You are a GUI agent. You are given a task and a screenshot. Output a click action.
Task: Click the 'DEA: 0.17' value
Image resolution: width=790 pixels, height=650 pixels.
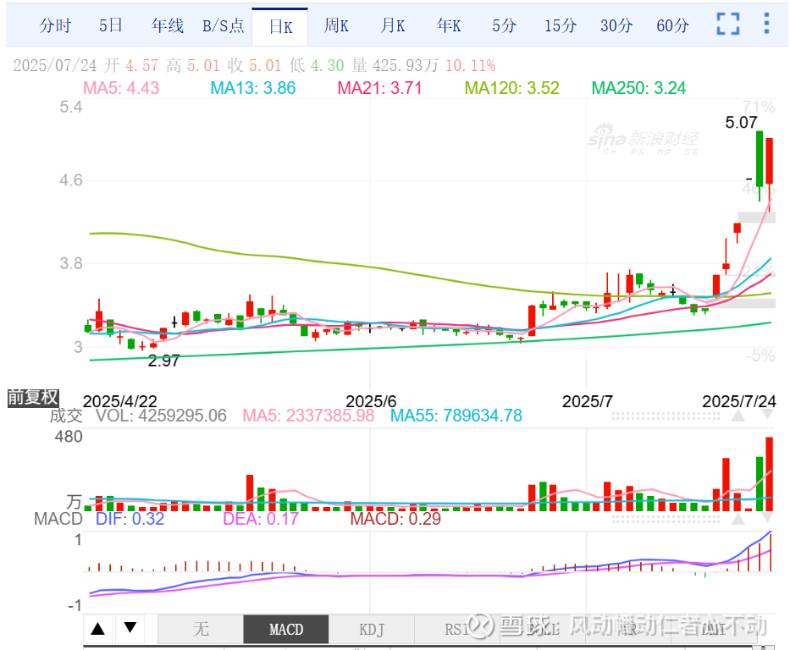261,519
